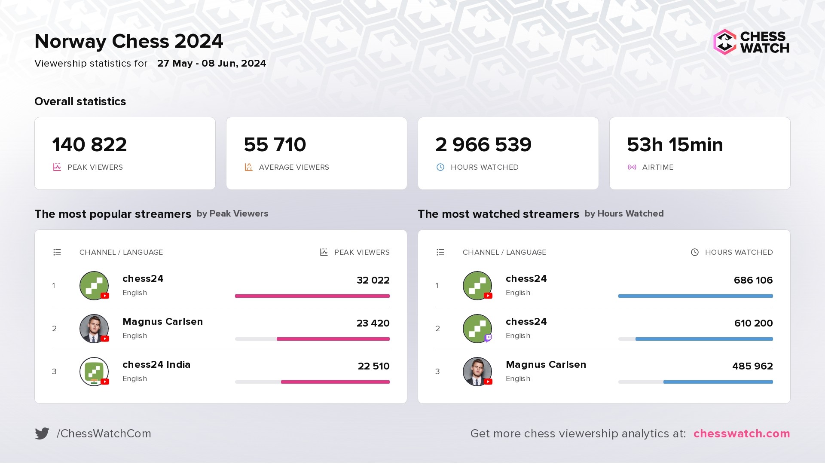825x464 pixels.
Task: Click the Chess Watch logo icon
Action: (724, 42)
